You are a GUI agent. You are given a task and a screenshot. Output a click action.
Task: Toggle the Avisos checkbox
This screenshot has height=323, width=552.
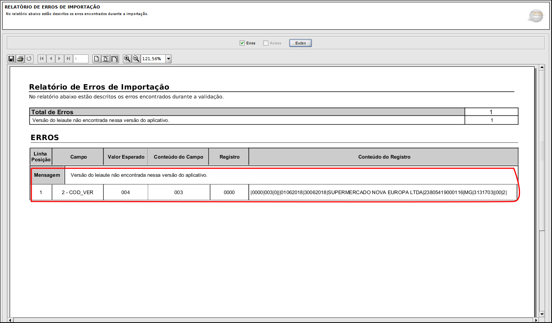tap(266, 43)
